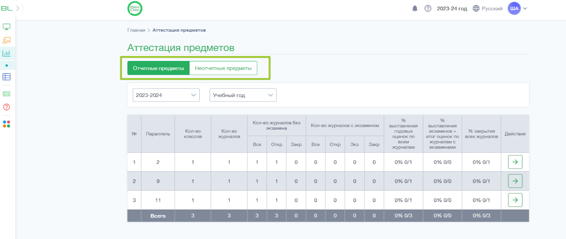Select the dot submenu item in sidebar
The image size is (566, 239).
tap(6, 65)
